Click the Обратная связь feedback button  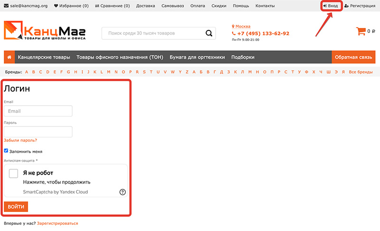353,57
